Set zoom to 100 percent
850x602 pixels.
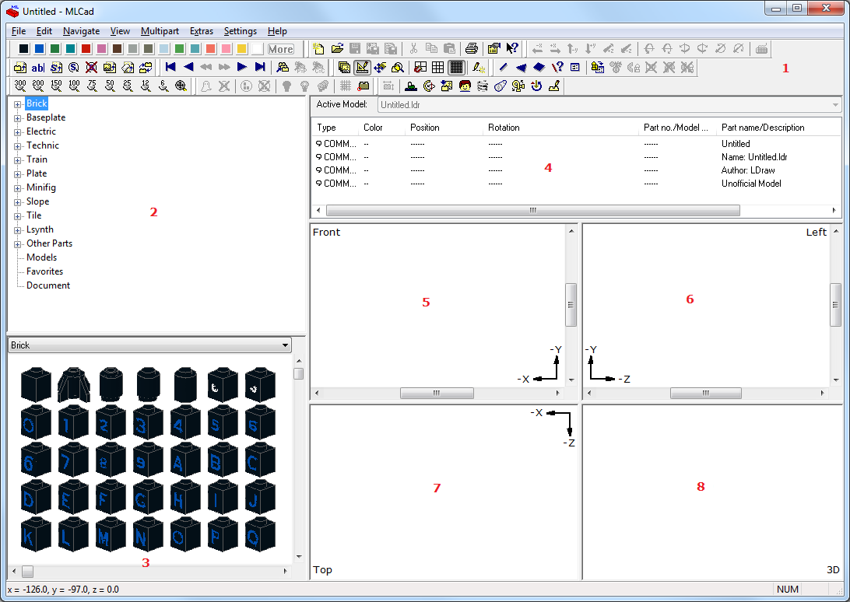(74, 86)
